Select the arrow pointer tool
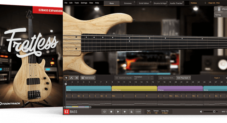 [x=66, y=78]
